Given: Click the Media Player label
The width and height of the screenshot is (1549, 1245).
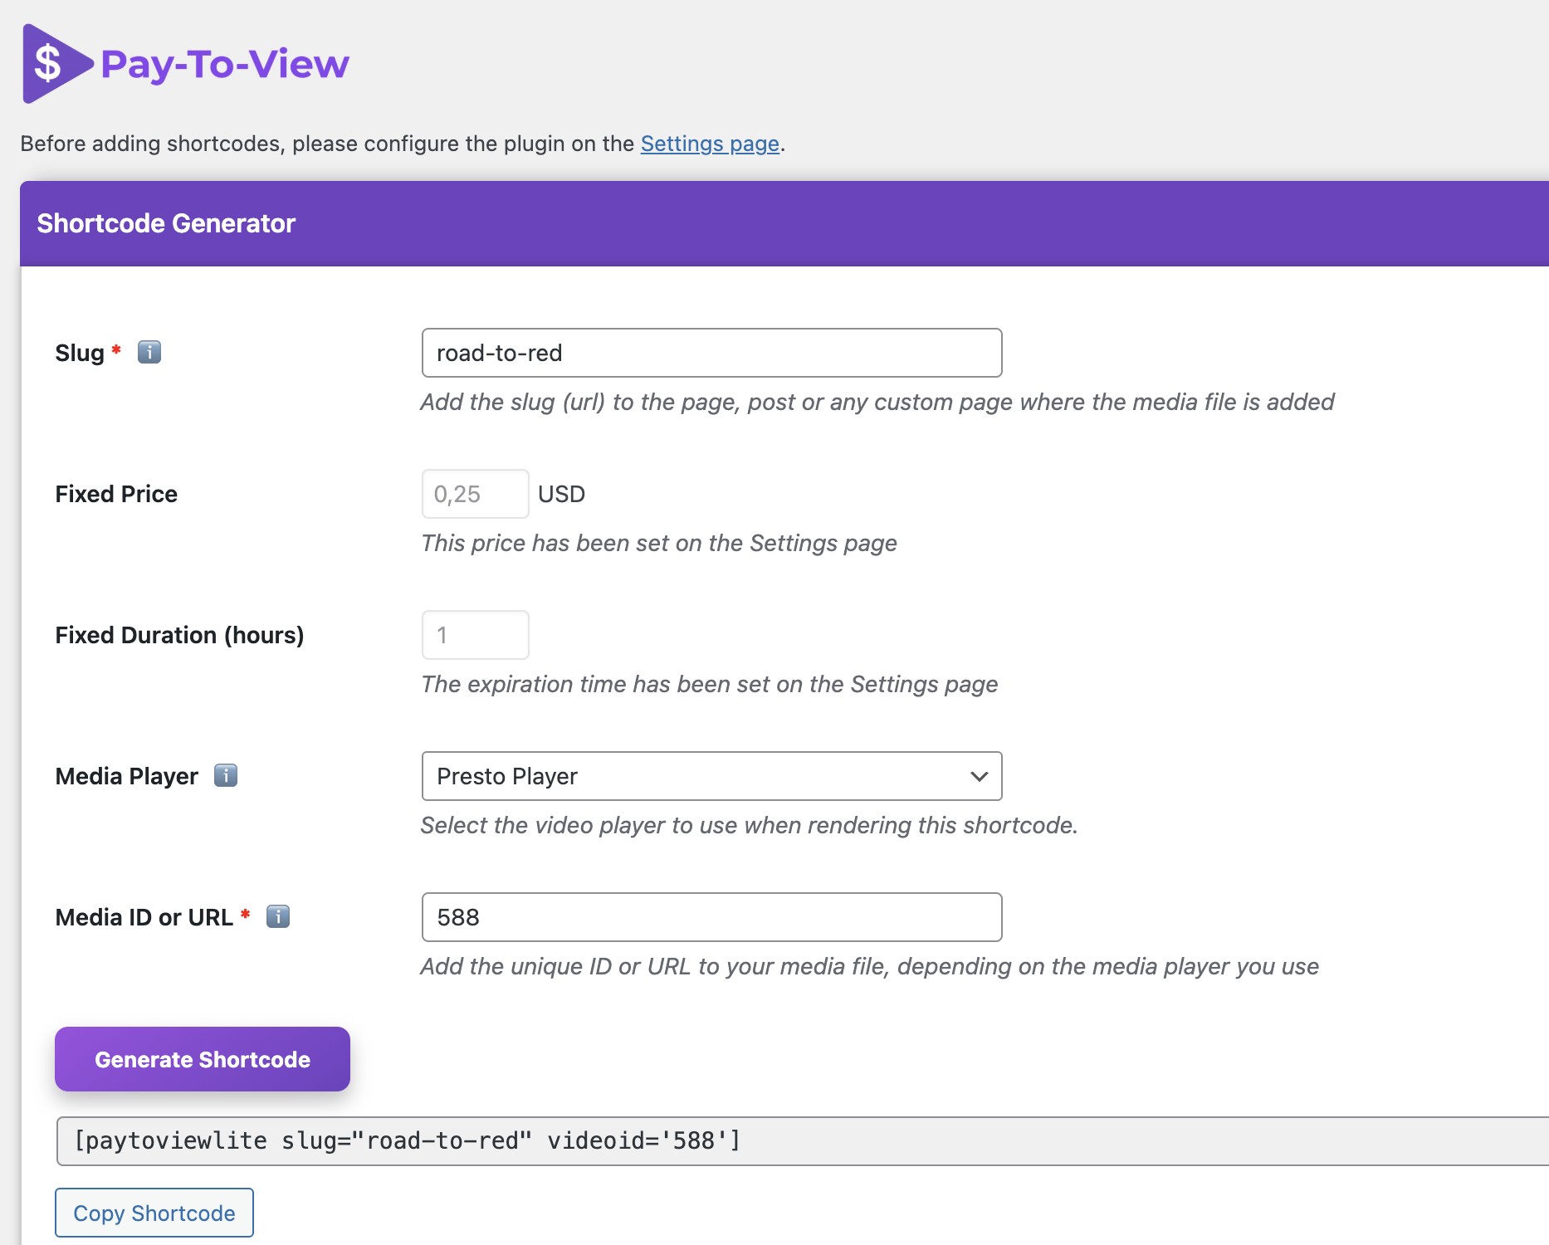Looking at the screenshot, I should tap(127, 776).
